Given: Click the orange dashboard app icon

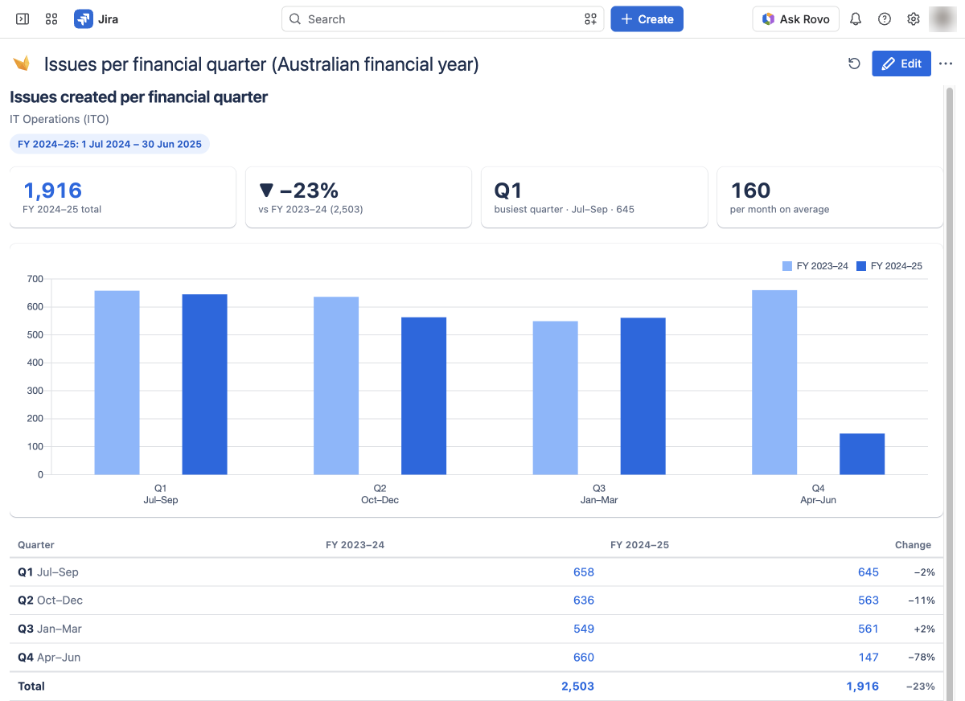Looking at the screenshot, I should [22, 64].
